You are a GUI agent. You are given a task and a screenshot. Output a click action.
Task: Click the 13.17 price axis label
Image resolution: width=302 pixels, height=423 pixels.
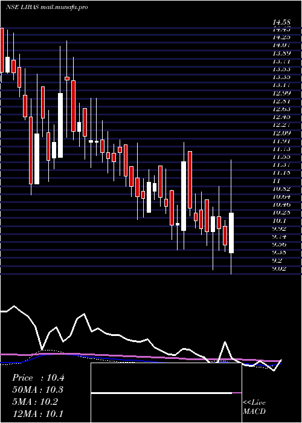(x=281, y=86)
